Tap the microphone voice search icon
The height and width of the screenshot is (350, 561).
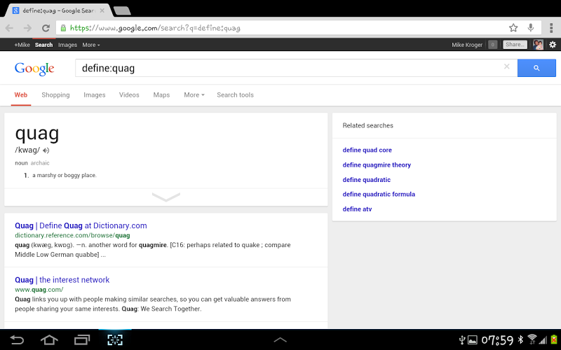pyautogui.click(x=531, y=27)
